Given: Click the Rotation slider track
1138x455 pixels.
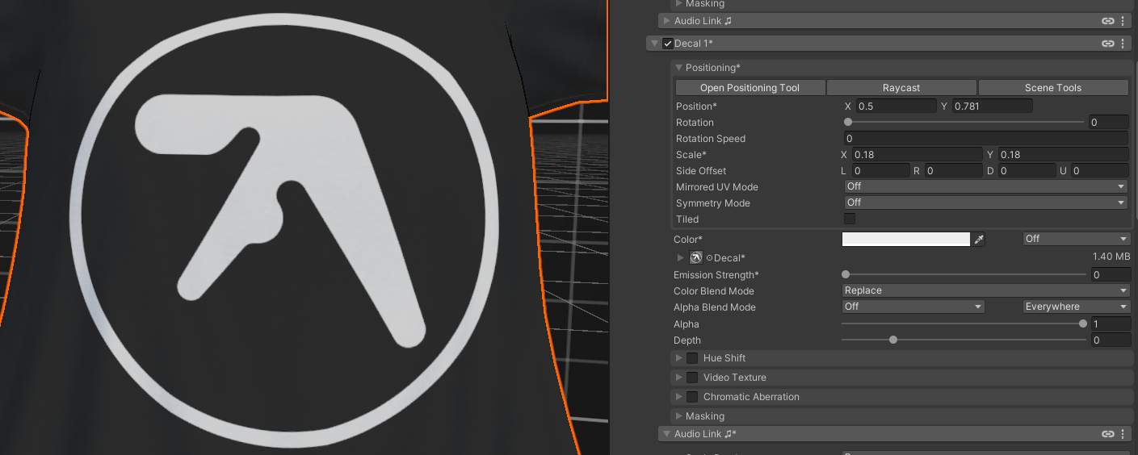Looking at the screenshot, I should 964,122.
